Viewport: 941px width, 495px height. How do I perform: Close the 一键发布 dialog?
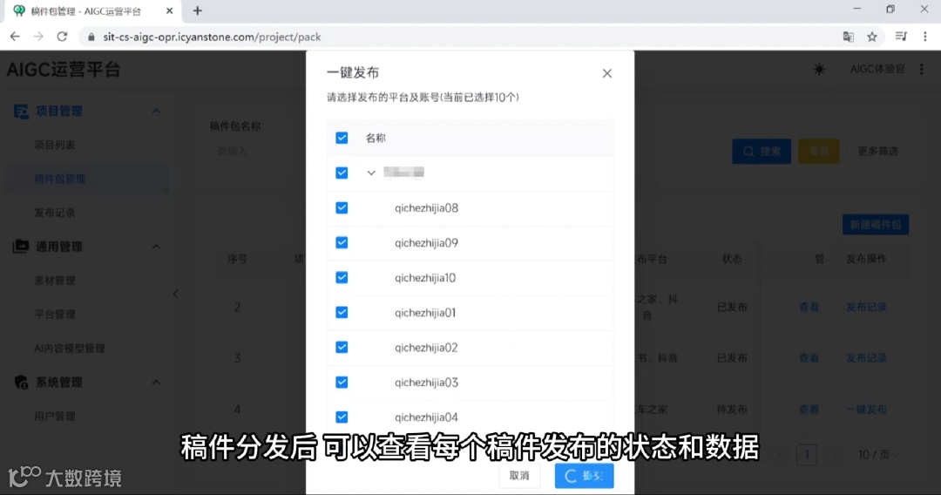coord(606,73)
